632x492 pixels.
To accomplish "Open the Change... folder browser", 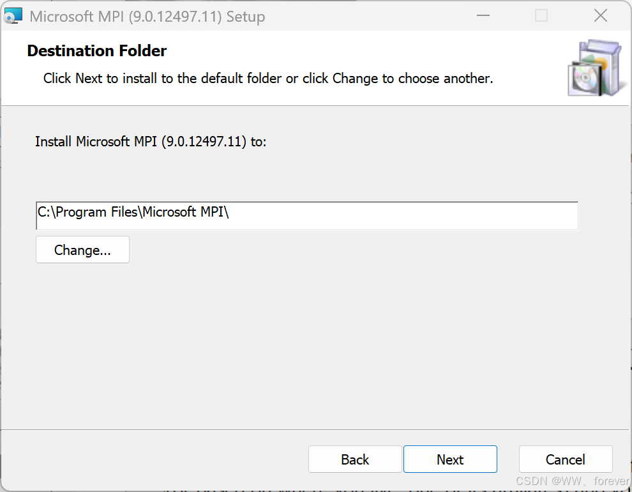I will click(x=82, y=250).
